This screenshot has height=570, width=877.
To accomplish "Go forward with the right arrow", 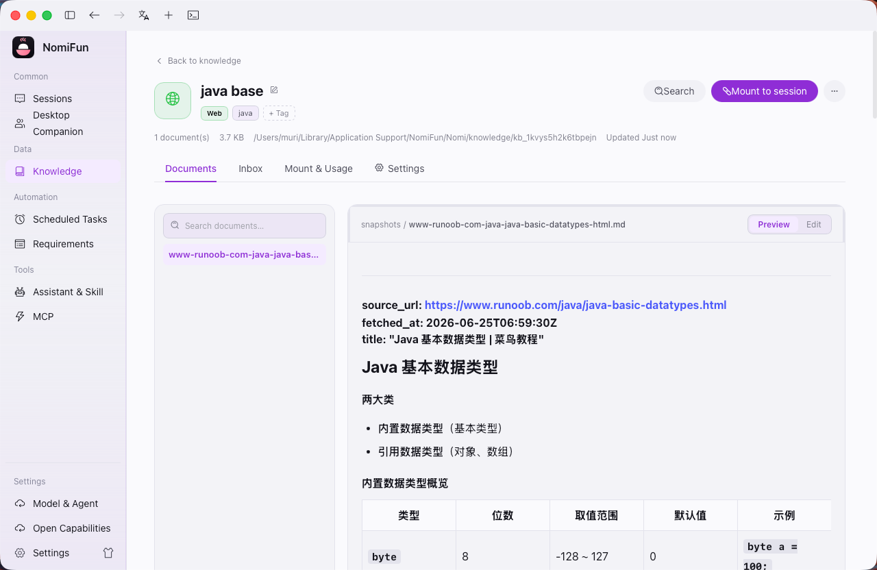I will pyautogui.click(x=119, y=15).
